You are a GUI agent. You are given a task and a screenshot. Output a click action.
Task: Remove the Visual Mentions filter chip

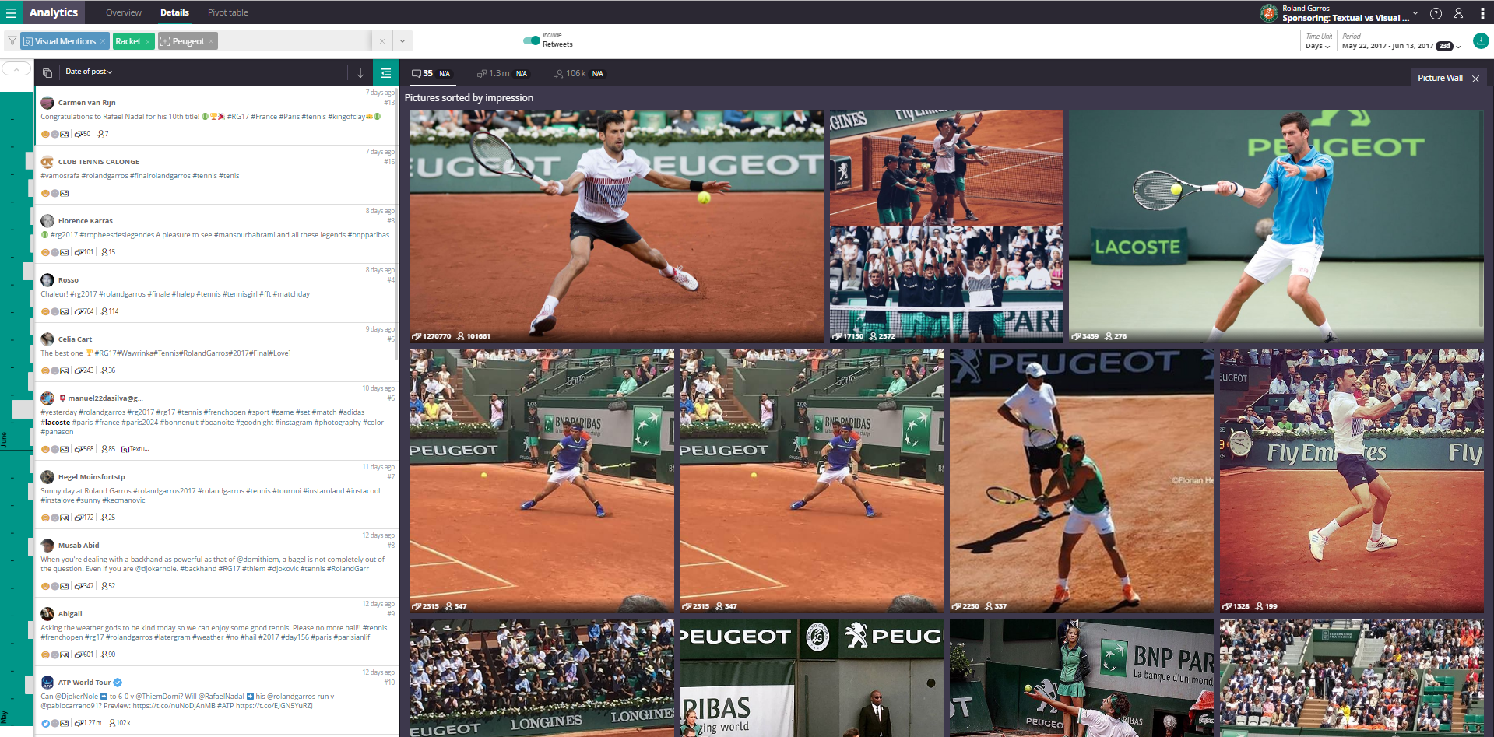[x=102, y=41]
